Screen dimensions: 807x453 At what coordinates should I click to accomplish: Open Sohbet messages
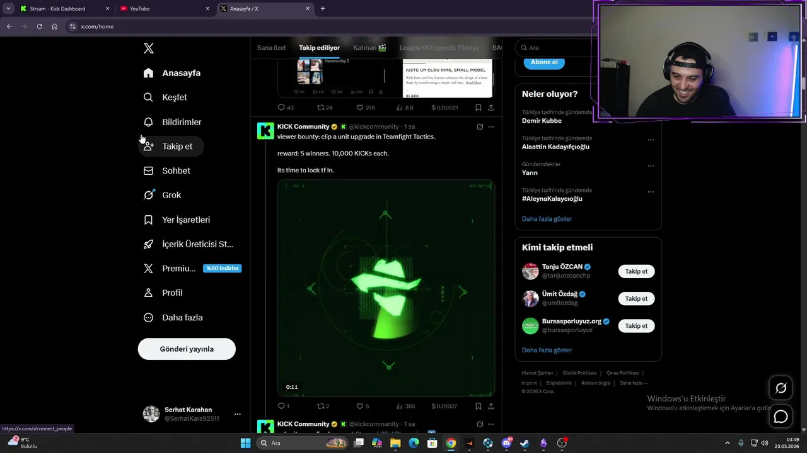(166, 171)
